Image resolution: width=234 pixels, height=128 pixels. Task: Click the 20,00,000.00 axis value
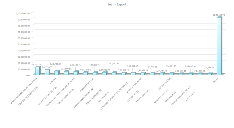coord(24,63)
